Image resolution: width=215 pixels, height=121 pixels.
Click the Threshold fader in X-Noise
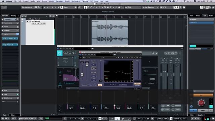click(82, 74)
